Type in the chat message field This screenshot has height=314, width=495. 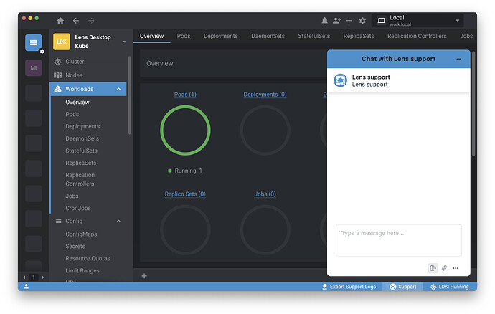tap(398, 240)
